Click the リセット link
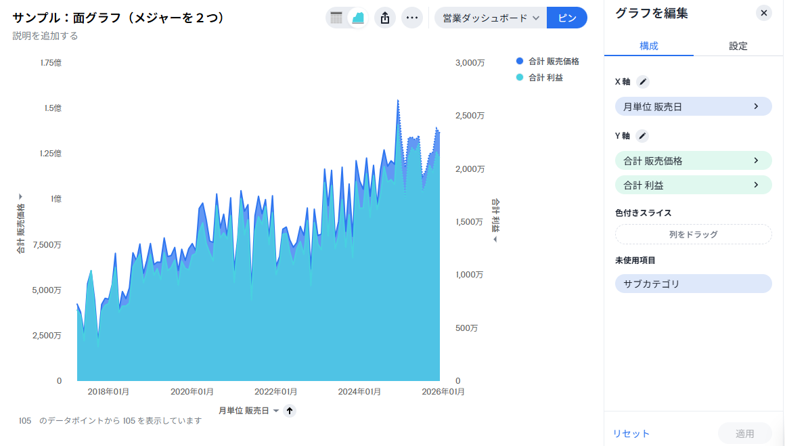Screen dimensions: 785x446 (x=631, y=434)
